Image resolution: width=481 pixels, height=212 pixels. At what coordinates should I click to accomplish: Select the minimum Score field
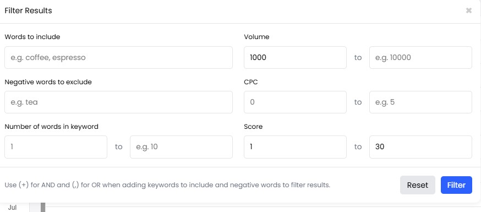coord(295,147)
